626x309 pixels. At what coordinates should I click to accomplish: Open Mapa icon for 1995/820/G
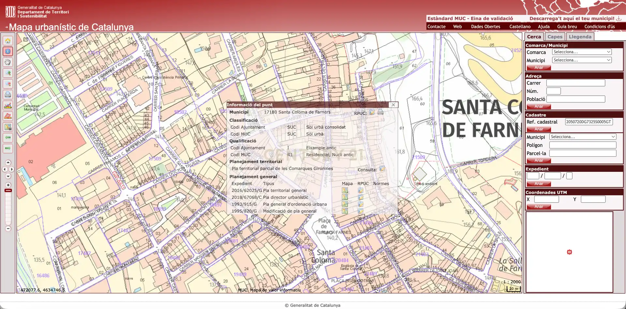point(345,211)
